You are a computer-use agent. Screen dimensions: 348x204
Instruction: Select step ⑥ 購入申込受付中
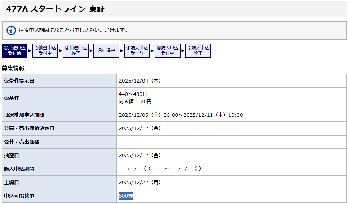pyautogui.click(x=168, y=50)
